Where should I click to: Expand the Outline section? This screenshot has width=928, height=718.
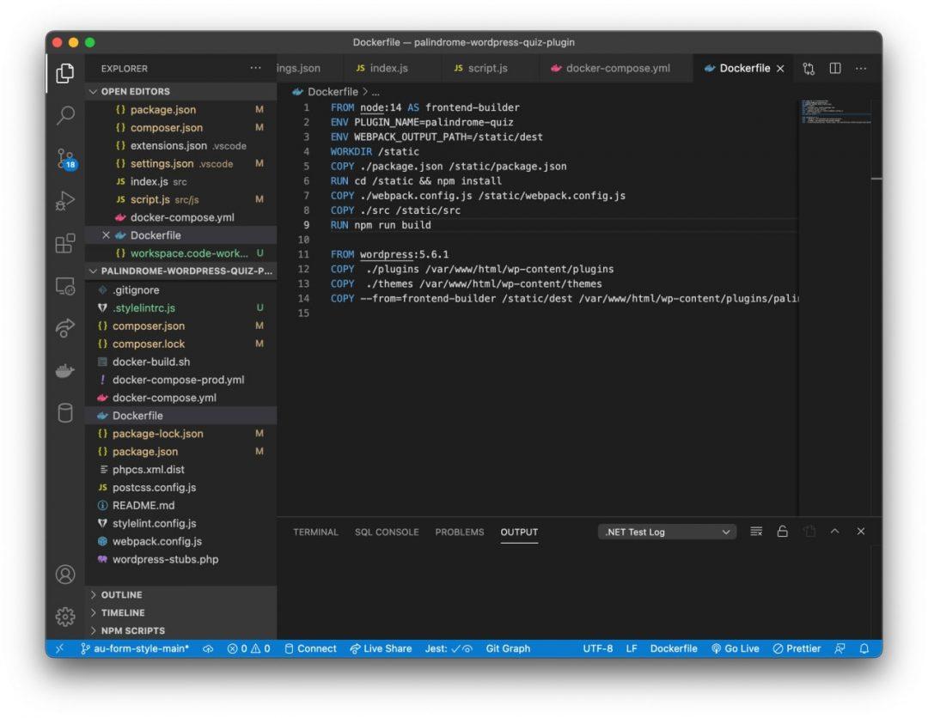click(121, 594)
